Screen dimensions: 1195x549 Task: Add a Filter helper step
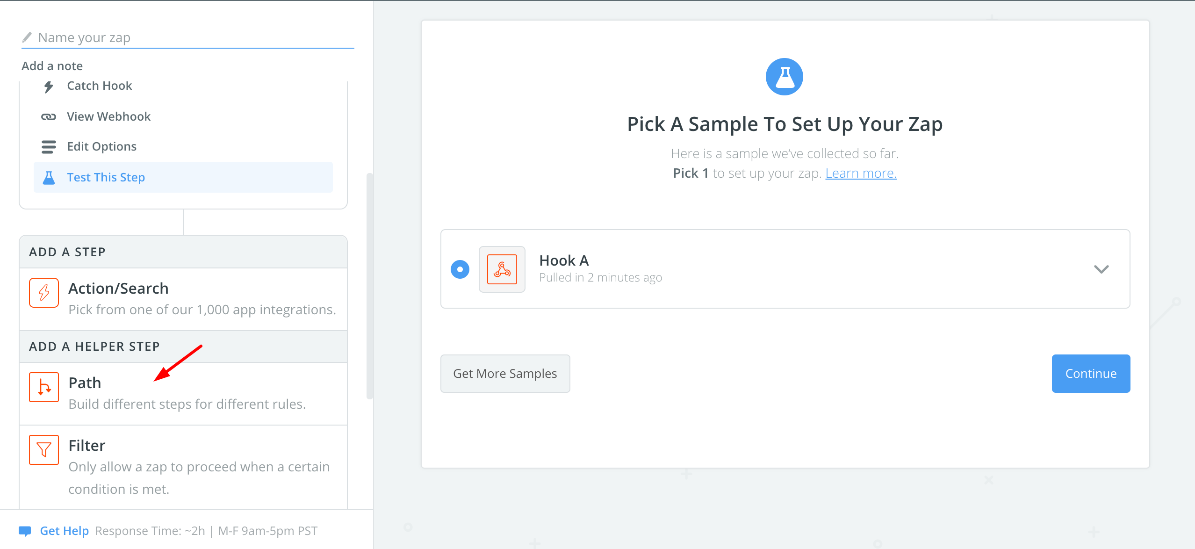click(x=183, y=467)
